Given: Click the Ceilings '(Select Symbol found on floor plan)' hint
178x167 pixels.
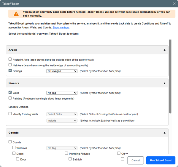Looking at the screenshot, I should (x=100, y=71).
